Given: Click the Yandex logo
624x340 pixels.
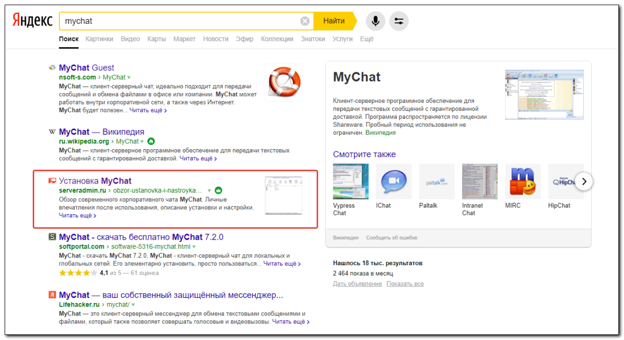Looking at the screenshot, I should coord(32,21).
